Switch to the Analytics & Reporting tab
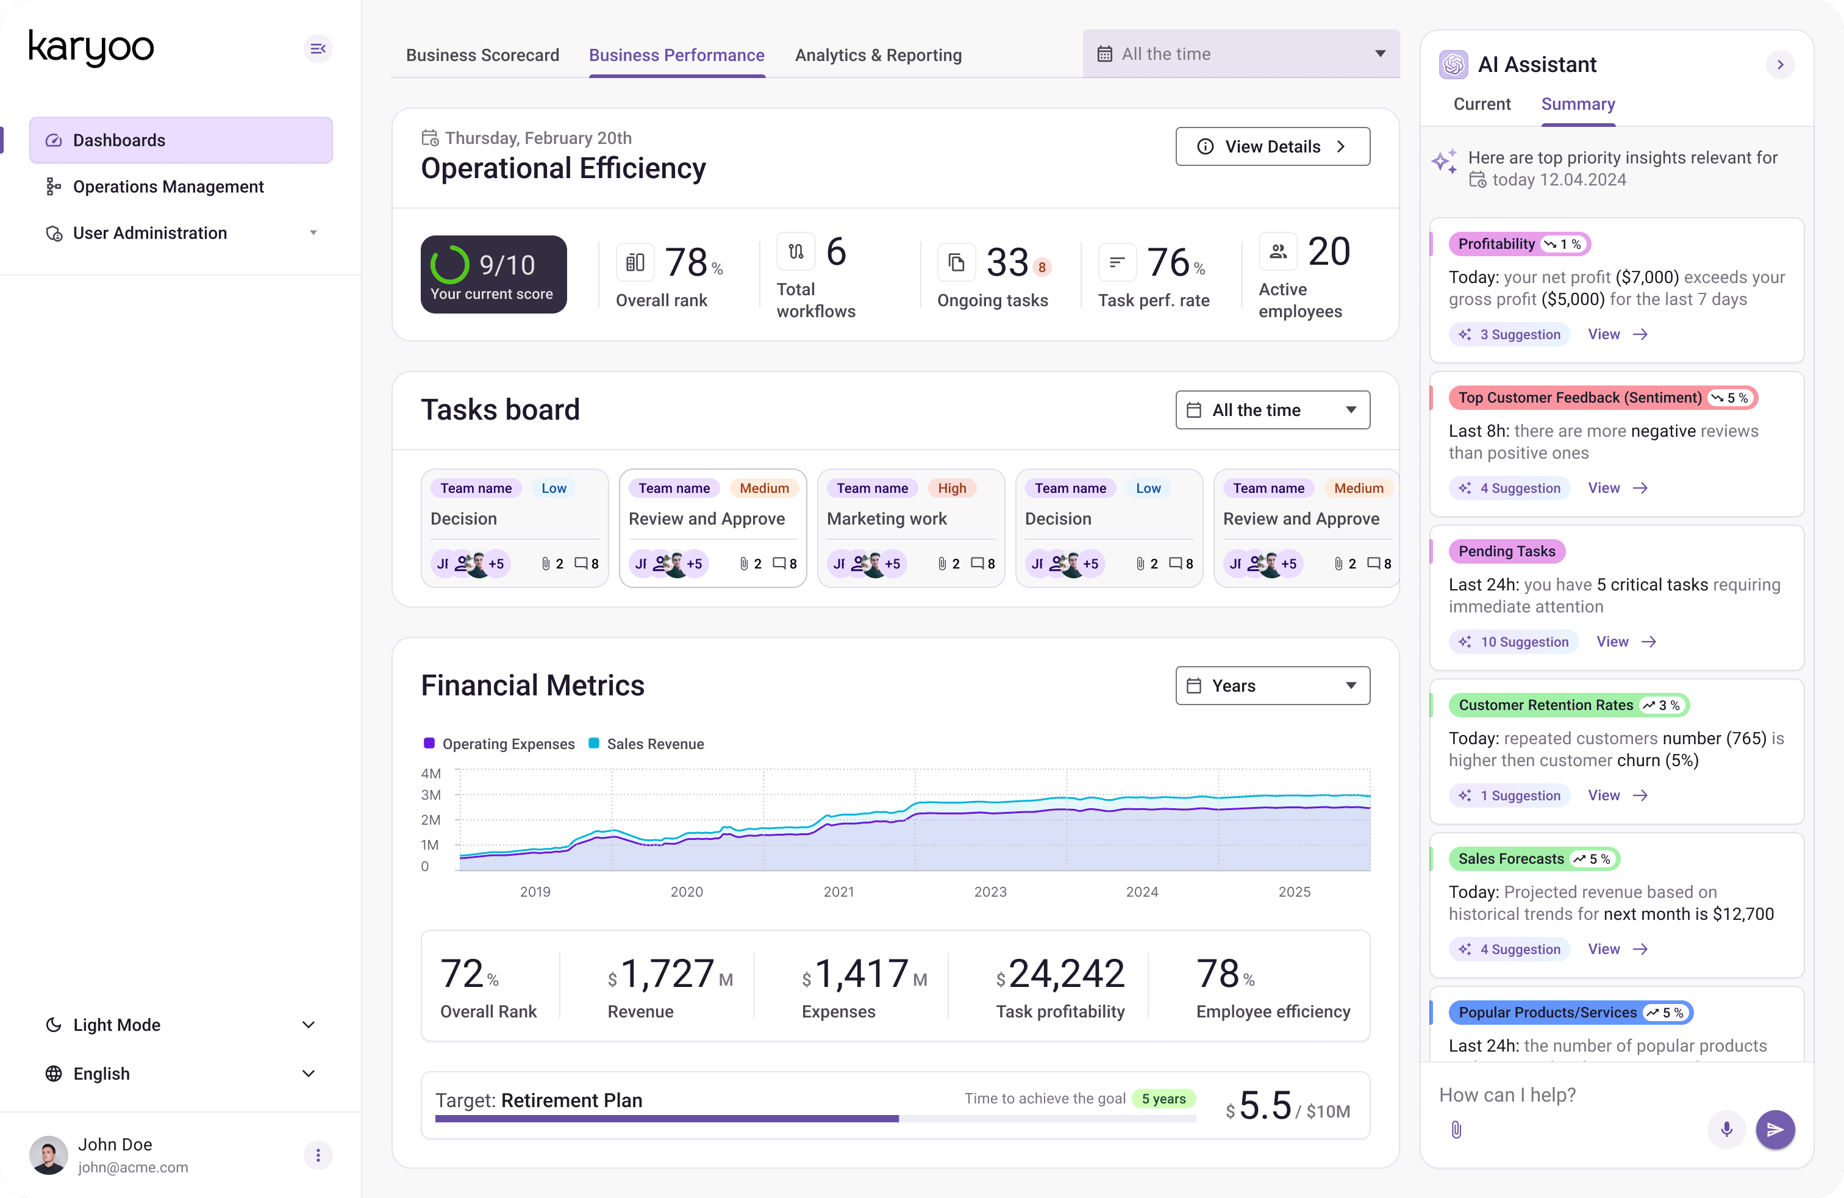Screen dimensions: 1844x1198 [878, 54]
